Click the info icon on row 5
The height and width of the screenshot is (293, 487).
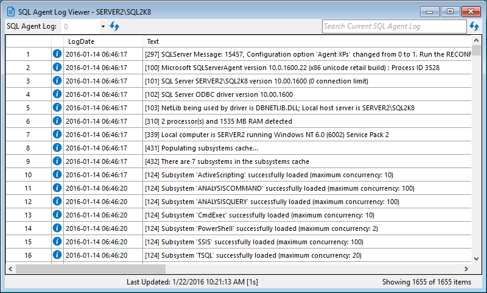57,107
